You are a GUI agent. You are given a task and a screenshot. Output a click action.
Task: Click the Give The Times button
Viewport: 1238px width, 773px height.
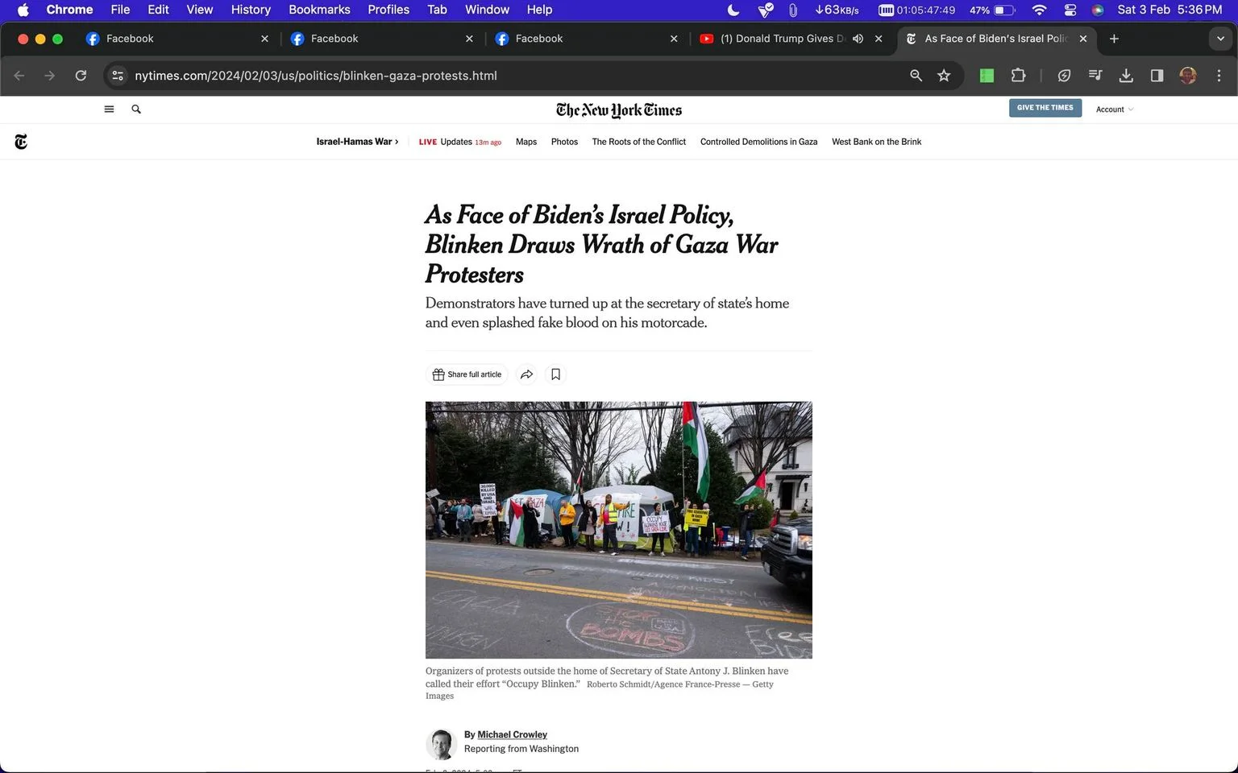click(x=1045, y=108)
